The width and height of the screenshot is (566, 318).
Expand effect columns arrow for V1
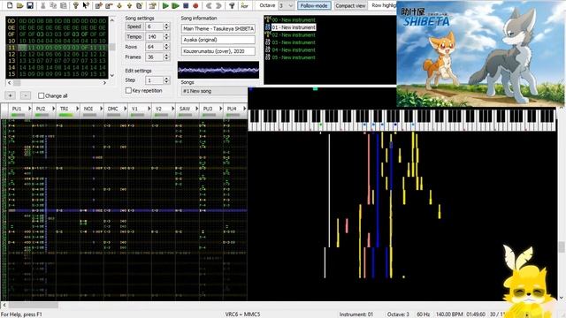coord(149,109)
